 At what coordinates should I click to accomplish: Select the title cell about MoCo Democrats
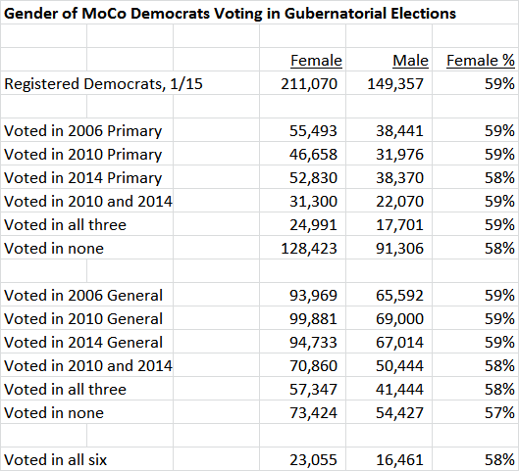(230, 13)
